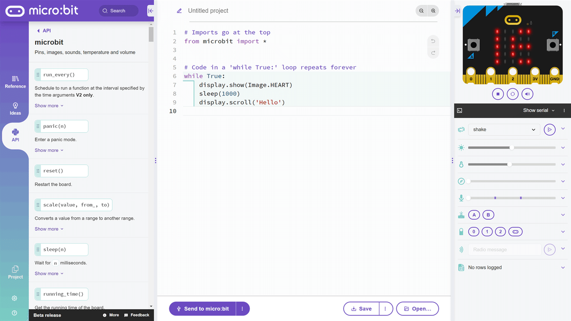This screenshot has width=571, height=321.
Task: Show more for sleep(n)
Action: (49, 273)
